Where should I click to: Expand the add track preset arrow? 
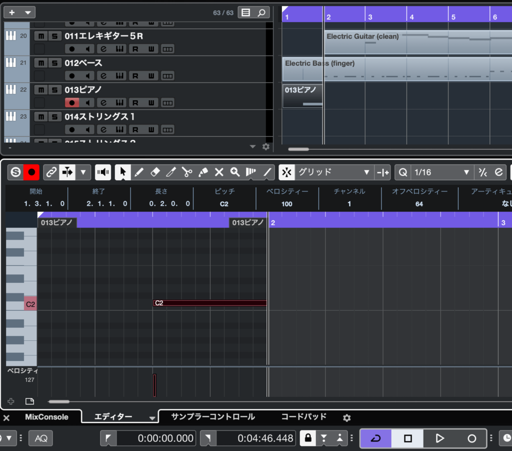[x=27, y=13]
